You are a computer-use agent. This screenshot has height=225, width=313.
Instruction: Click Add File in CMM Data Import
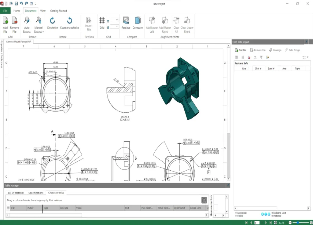[241, 50]
